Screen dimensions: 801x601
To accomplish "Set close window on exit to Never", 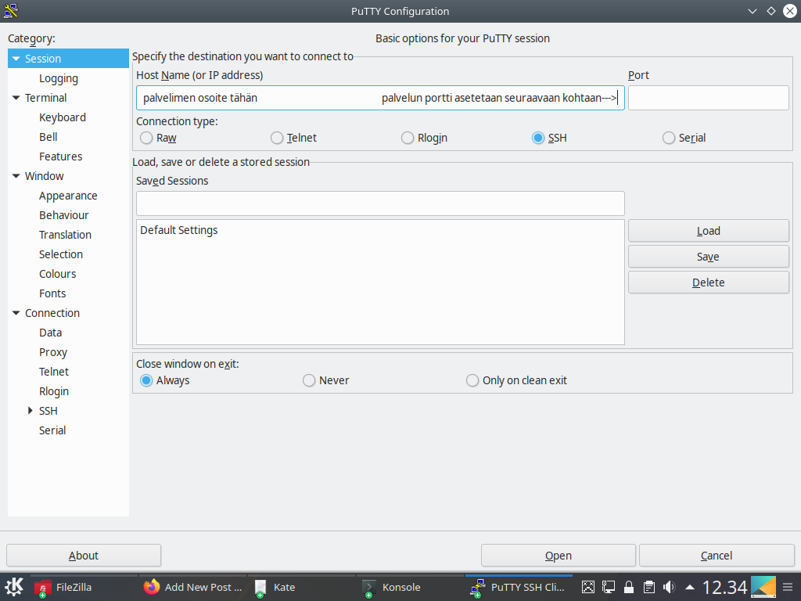I will pos(326,381).
